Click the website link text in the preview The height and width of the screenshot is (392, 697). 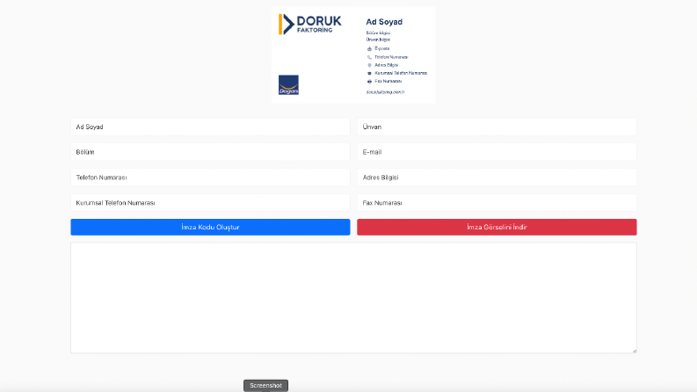(385, 92)
